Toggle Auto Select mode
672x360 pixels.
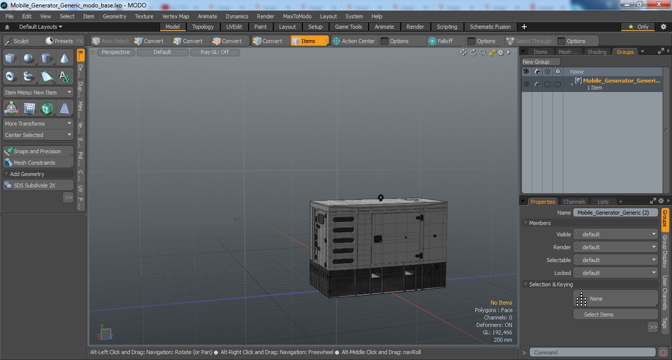pos(110,41)
